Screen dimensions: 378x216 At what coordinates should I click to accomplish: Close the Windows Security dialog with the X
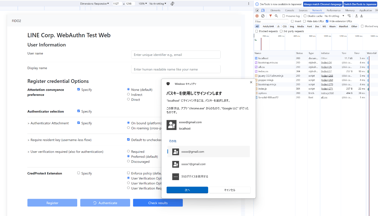click(x=251, y=82)
